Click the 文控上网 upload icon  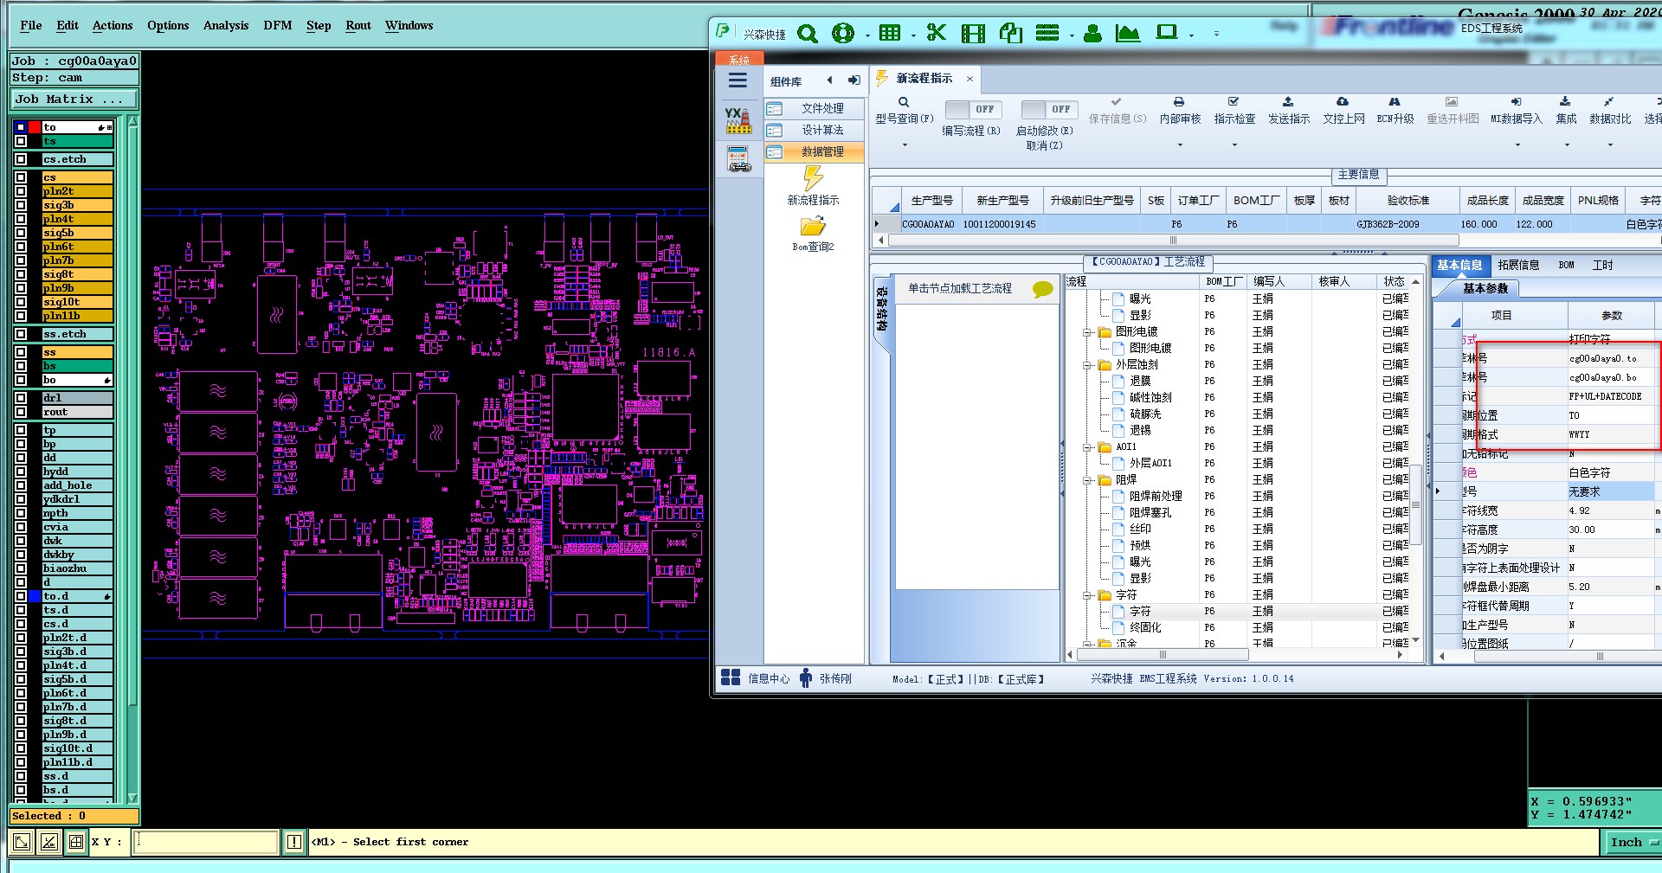pyautogui.click(x=1343, y=102)
